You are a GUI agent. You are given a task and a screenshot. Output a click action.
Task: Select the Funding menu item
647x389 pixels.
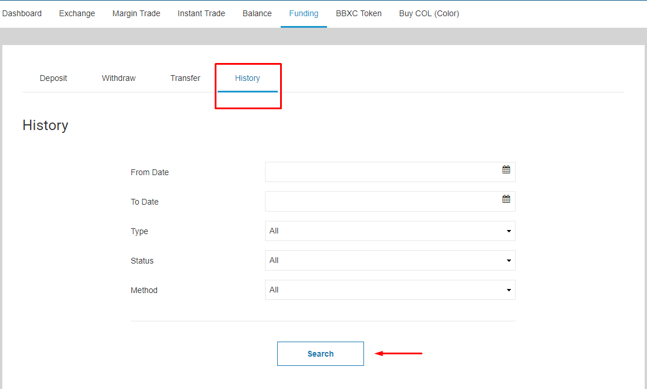point(304,13)
